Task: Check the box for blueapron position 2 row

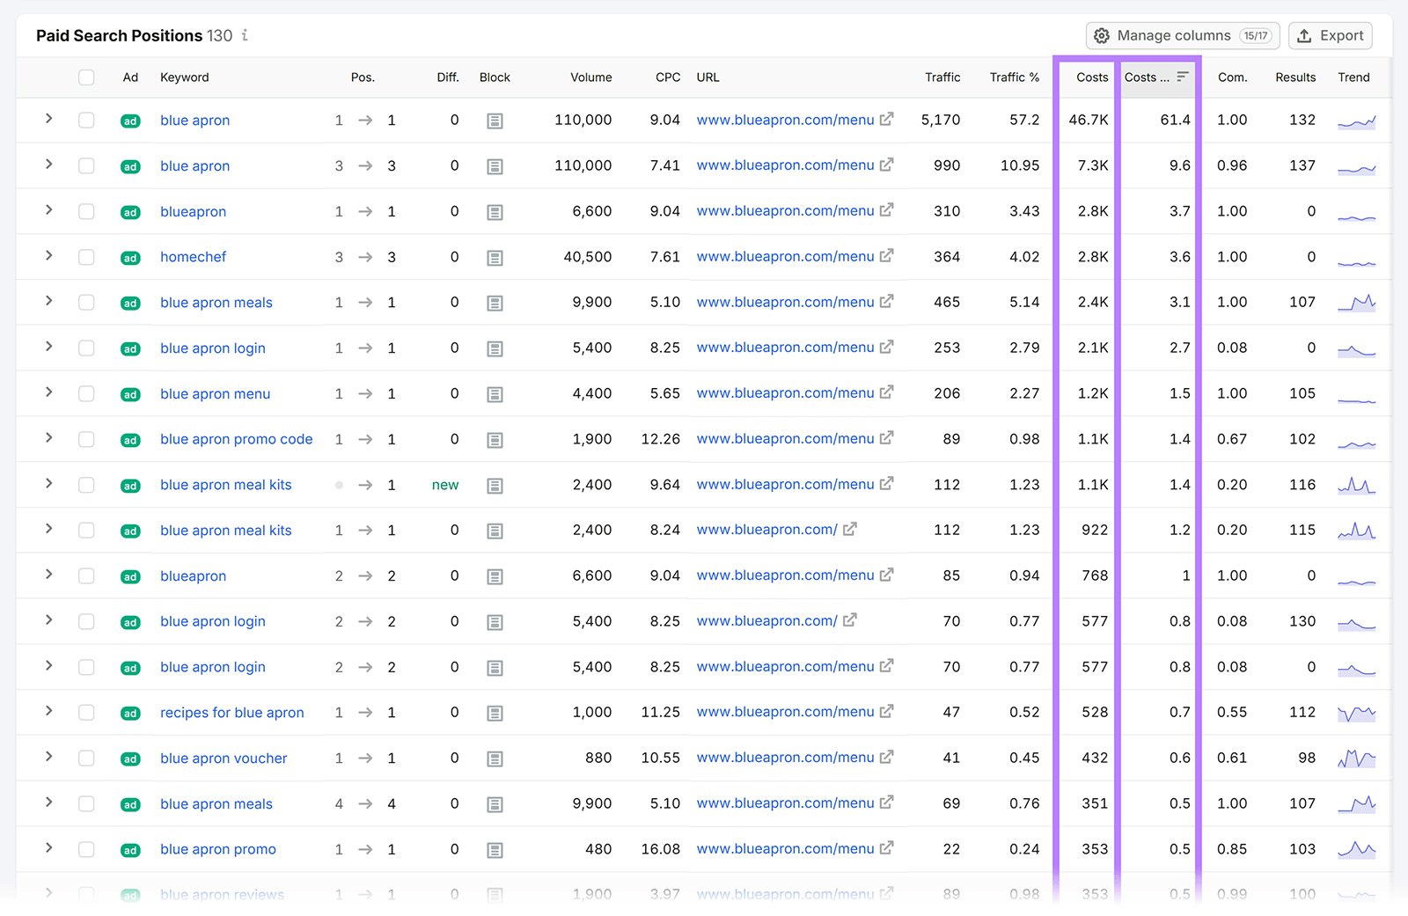Action: click(86, 575)
